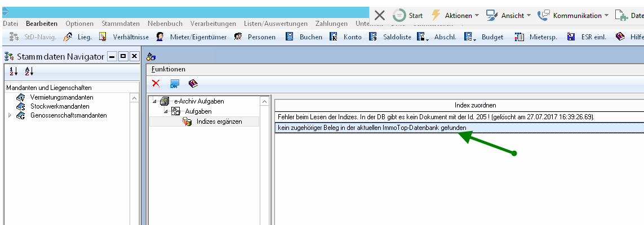
Task: Select Vermietungsmandanten in the navigator
Action: pos(61,97)
